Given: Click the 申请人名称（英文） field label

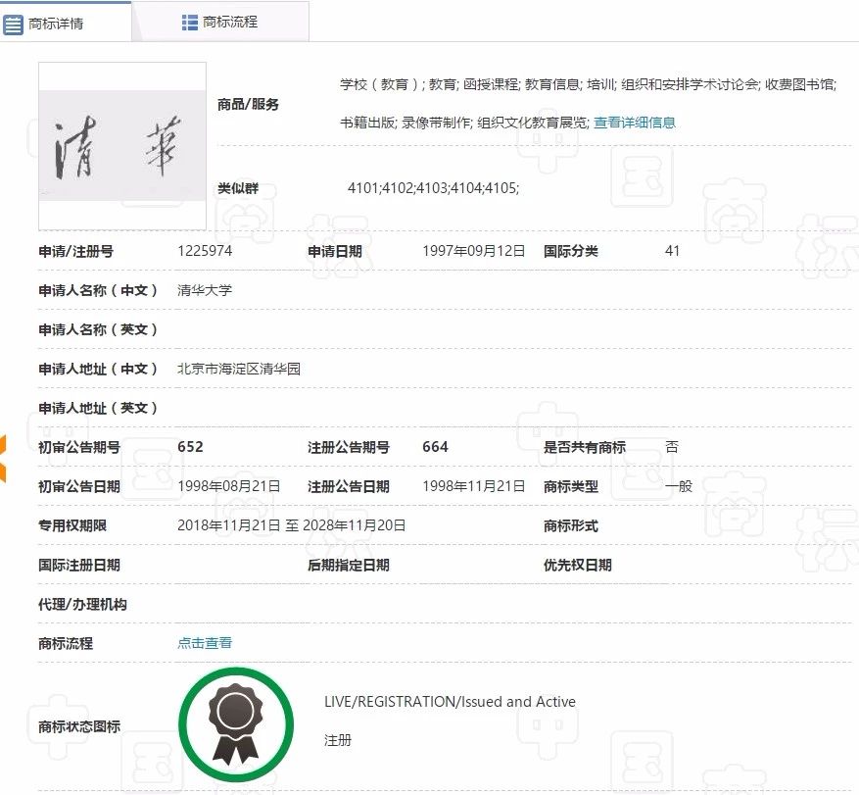Looking at the screenshot, I should (x=98, y=329).
